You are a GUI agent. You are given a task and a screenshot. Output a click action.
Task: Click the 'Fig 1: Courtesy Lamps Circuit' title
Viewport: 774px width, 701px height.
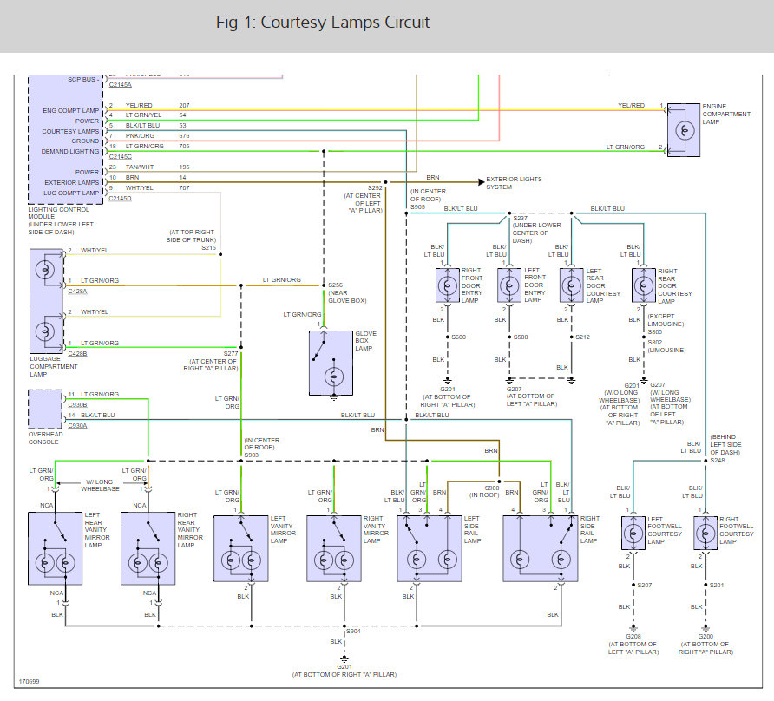click(323, 23)
